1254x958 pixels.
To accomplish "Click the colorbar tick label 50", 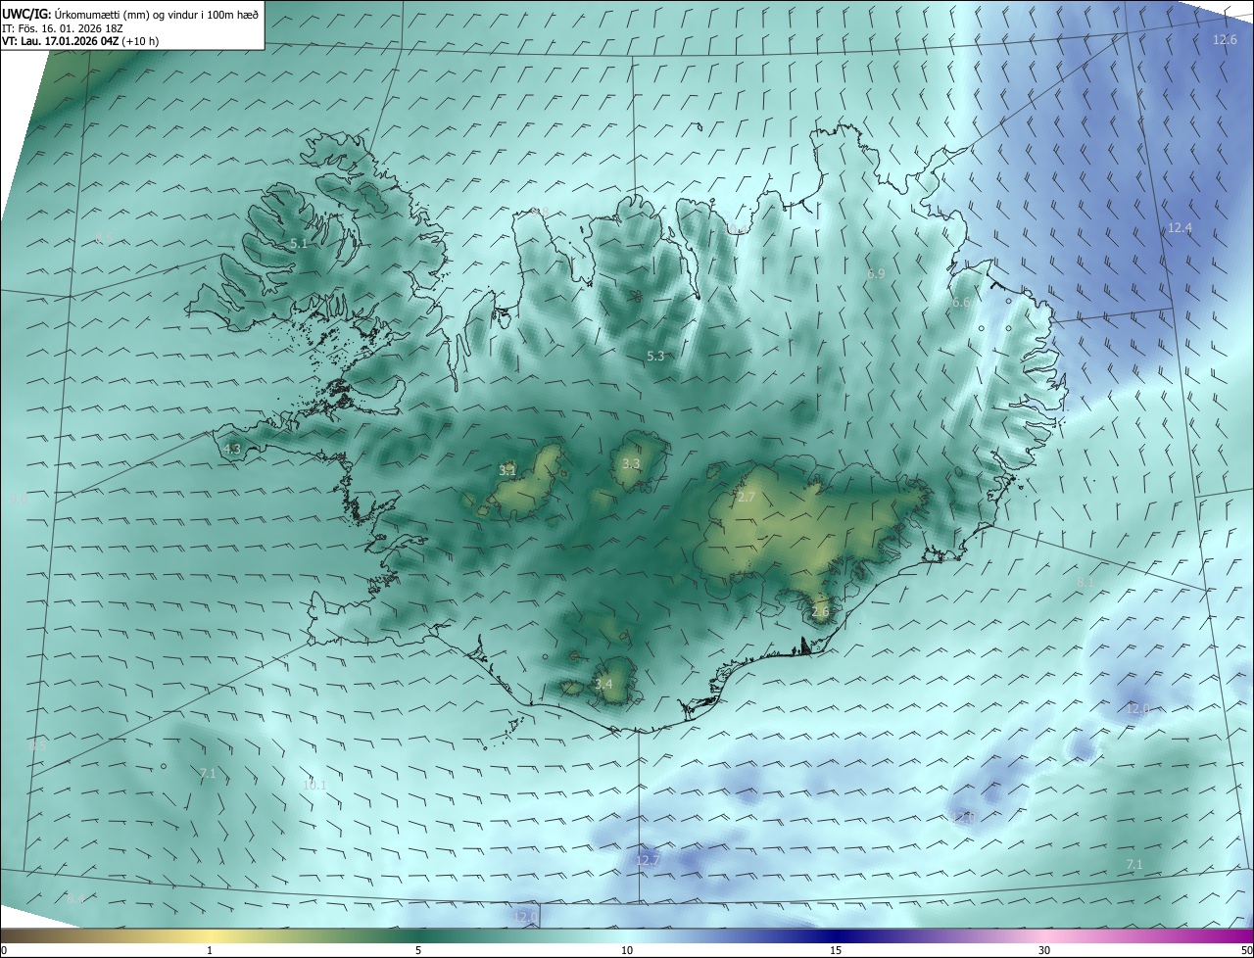I will (1246, 950).
